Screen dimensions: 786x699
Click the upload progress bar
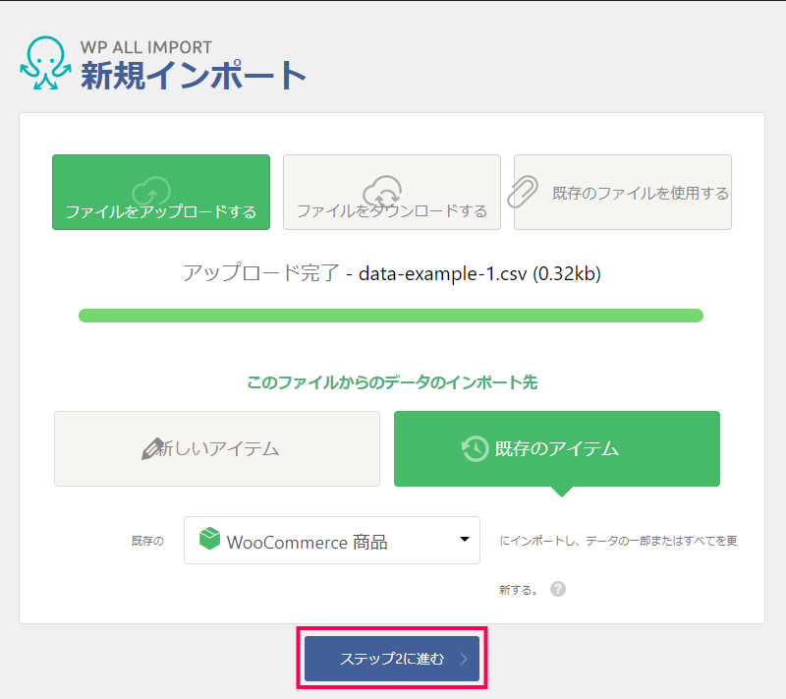pos(391,316)
